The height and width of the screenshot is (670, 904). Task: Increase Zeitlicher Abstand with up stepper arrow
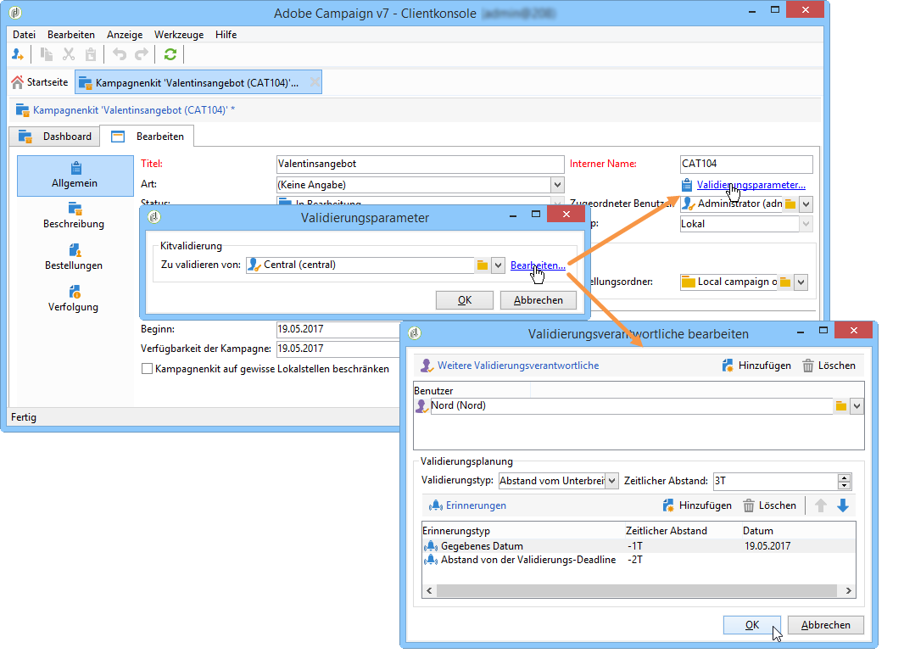[844, 477]
